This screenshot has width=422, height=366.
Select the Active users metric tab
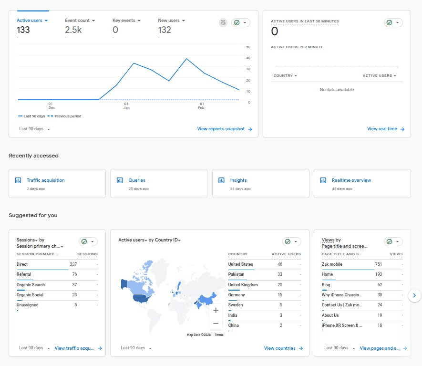pyautogui.click(x=32, y=21)
